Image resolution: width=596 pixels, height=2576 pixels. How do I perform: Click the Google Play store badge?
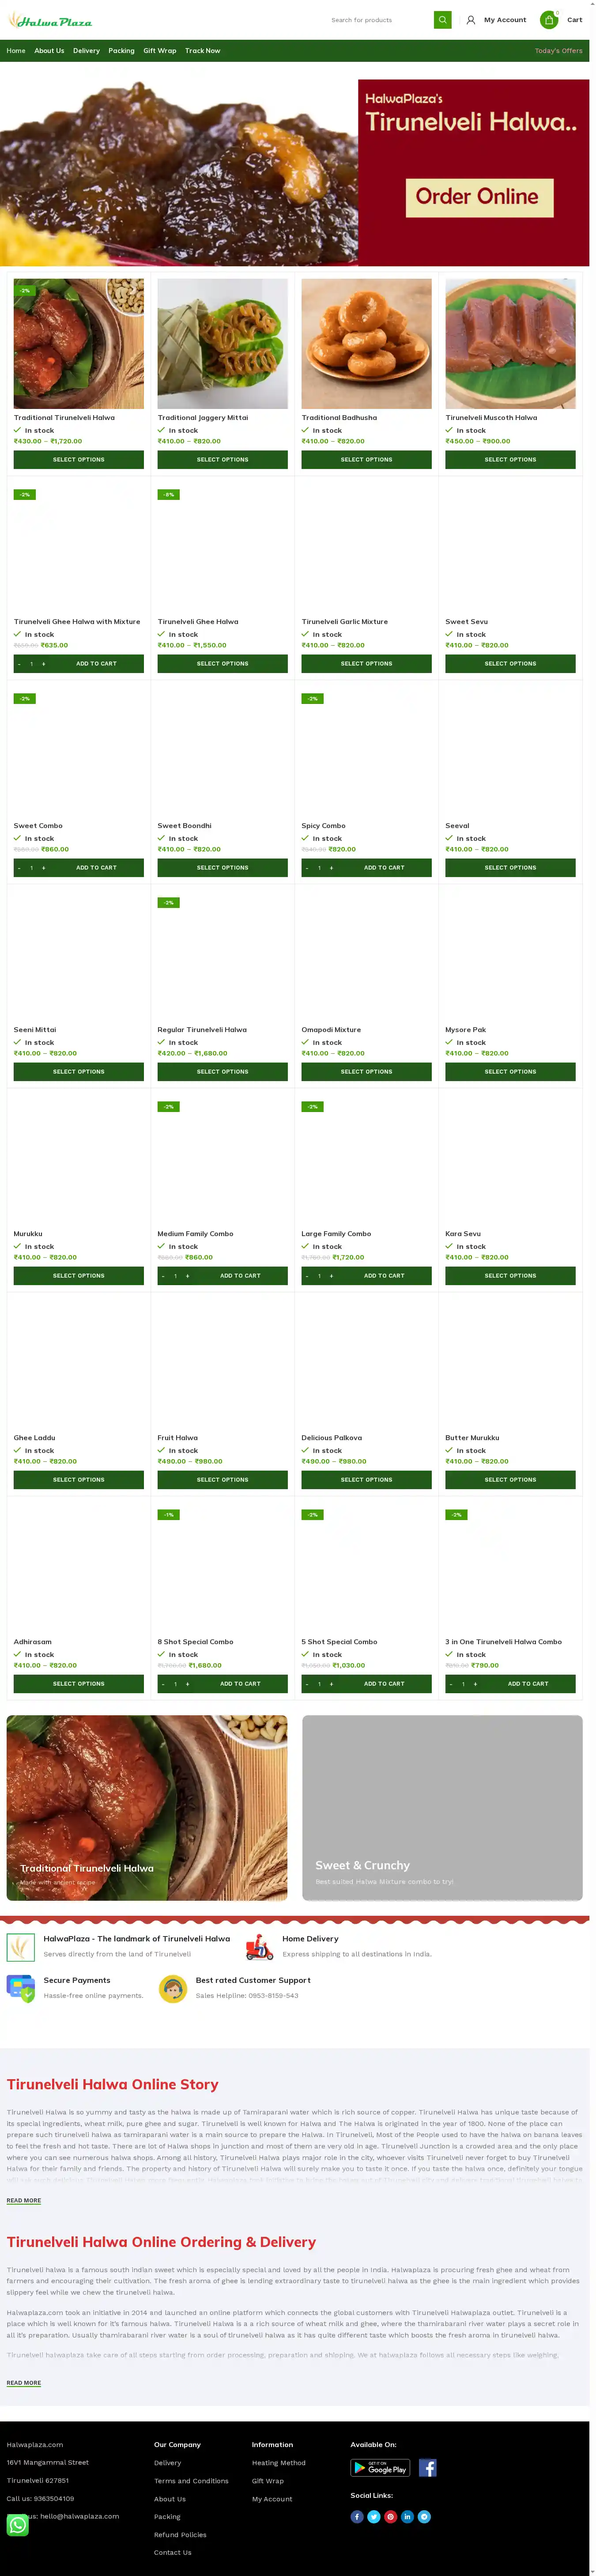click(x=380, y=2468)
